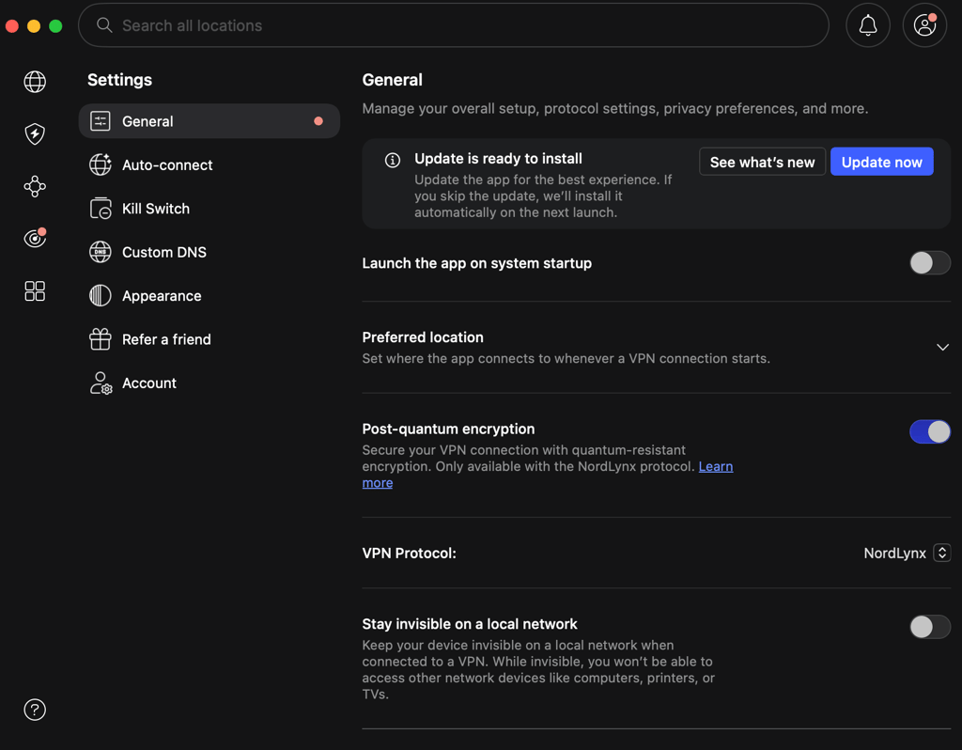Viewport: 962px width, 750px height.
Task: Open Kill Switch settings
Action: (209, 209)
